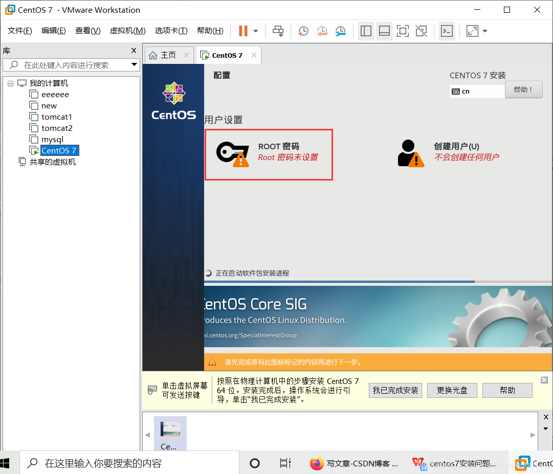
Task: Pause the virtual machine
Action: pyautogui.click(x=243, y=31)
